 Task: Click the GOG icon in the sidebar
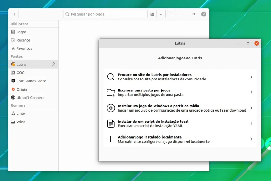[x=13, y=73]
